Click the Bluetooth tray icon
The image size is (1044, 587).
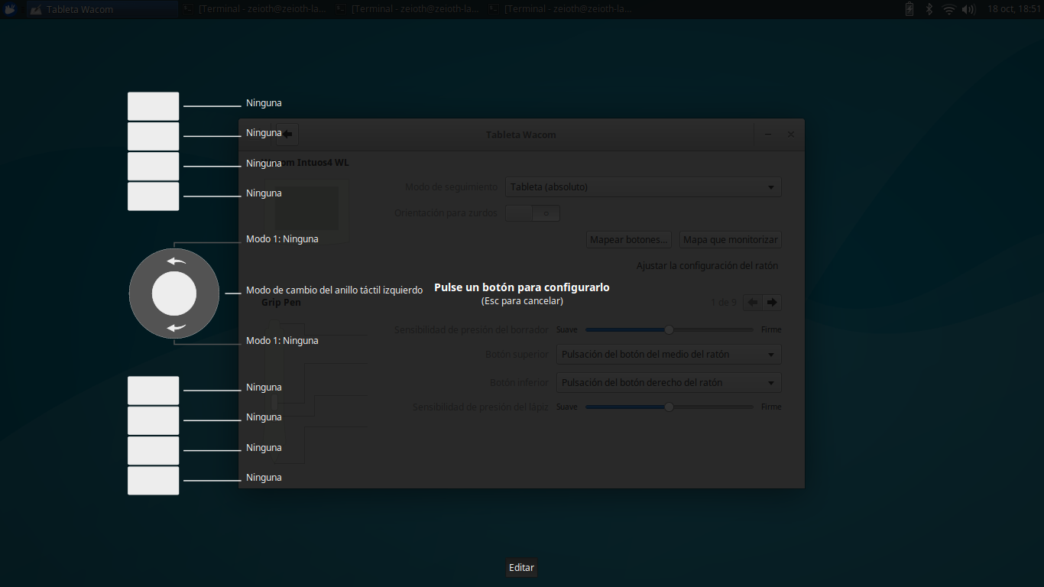[929, 9]
